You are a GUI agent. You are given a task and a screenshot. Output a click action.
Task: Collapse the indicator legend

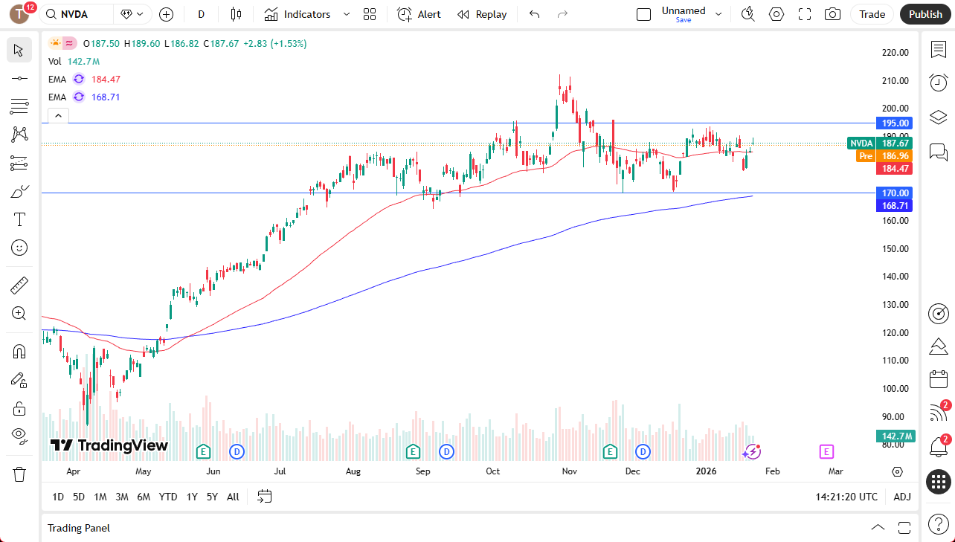(58, 115)
